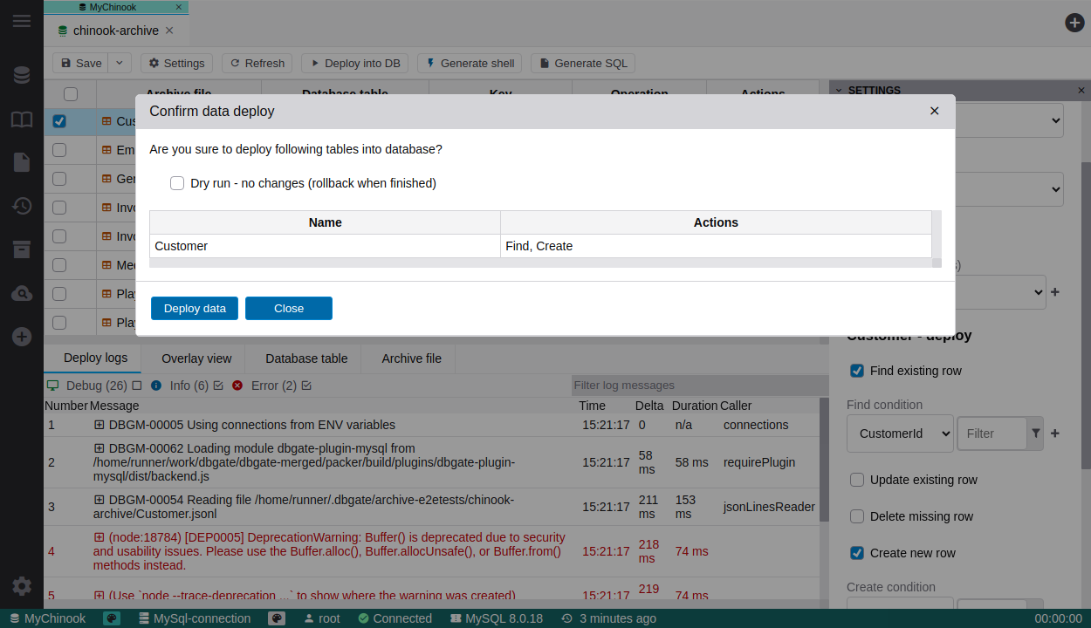
Task: Toggle the Update existing row checkbox
Action: click(x=857, y=480)
